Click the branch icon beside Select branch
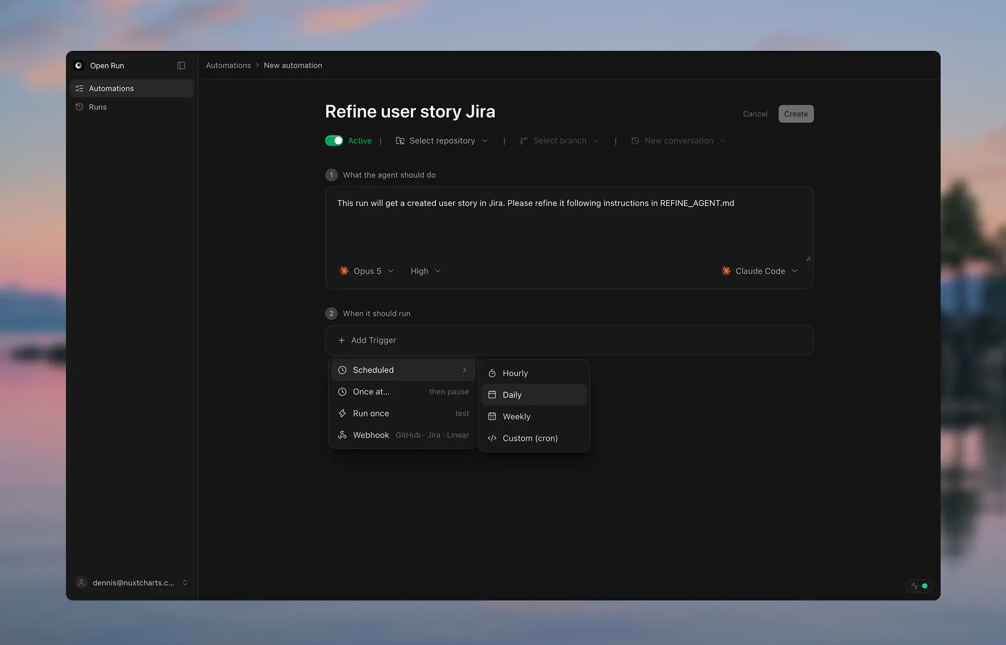The image size is (1006, 645). click(524, 141)
